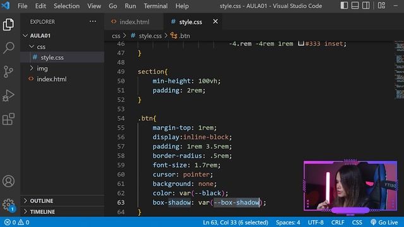Viewport: 404px width, 227px height.
Task: Click line number 54
Action: pos(121,119)
